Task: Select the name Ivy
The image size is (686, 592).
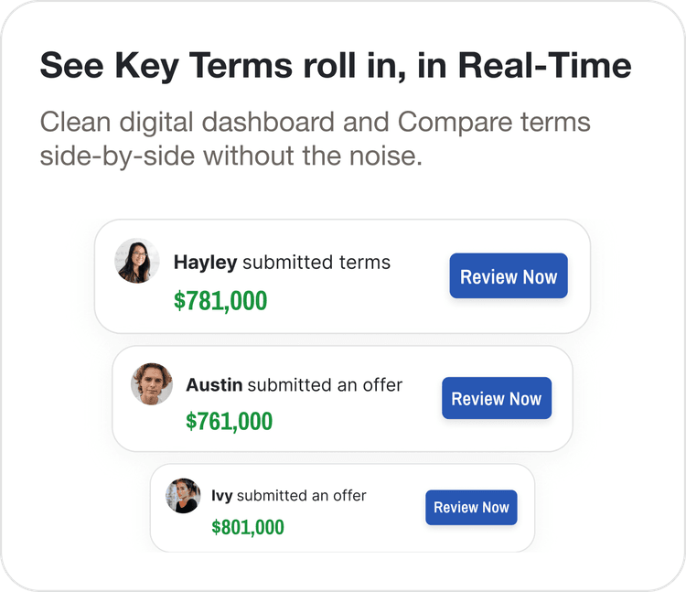Action: pyautogui.click(x=221, y=496)
